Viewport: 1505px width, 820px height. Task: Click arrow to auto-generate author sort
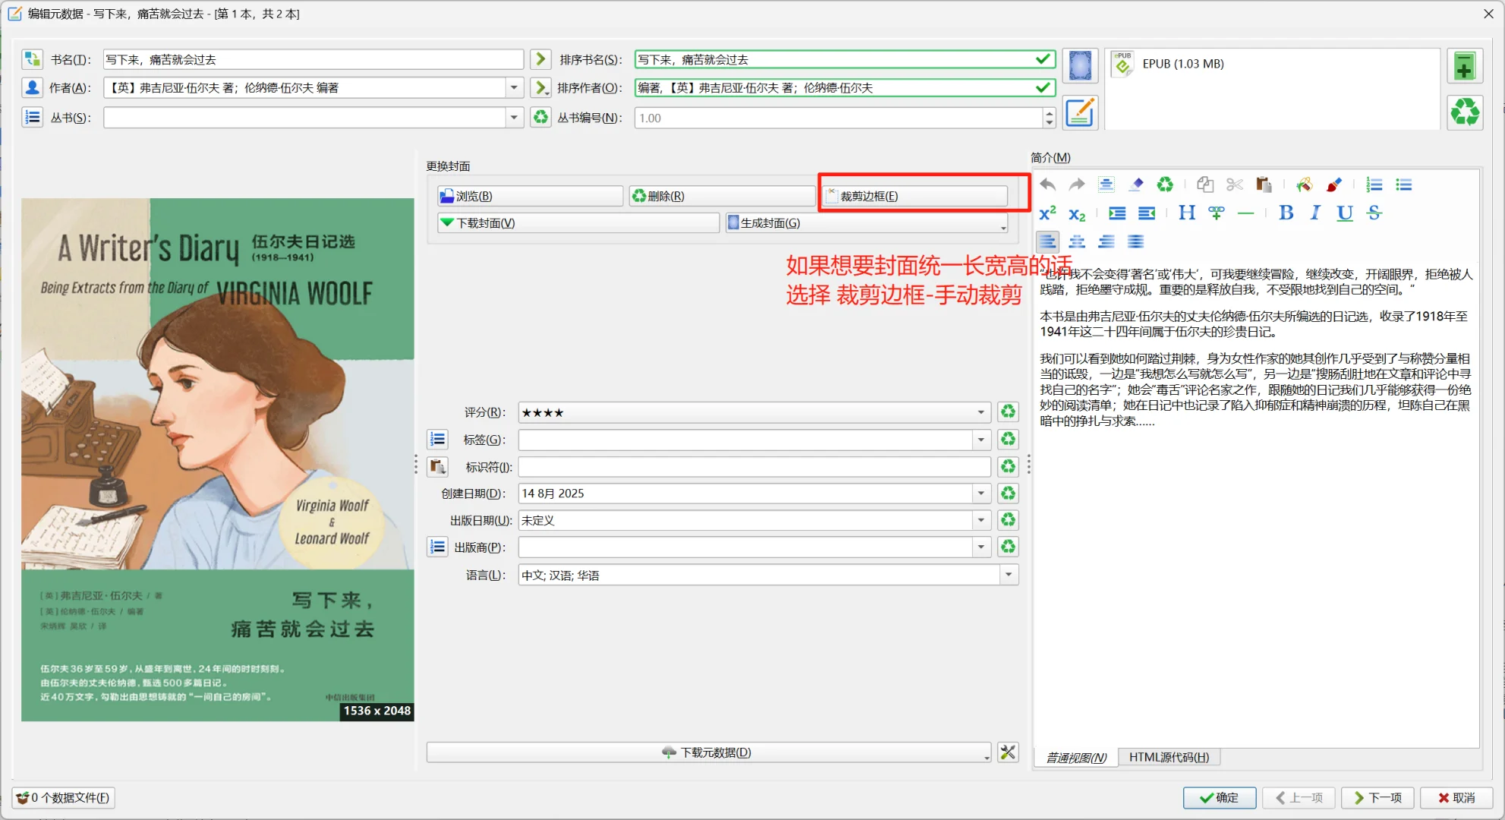540,88
